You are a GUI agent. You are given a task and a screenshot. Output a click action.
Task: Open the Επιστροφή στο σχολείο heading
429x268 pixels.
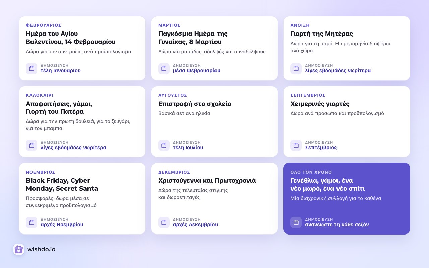click(195, 104)
